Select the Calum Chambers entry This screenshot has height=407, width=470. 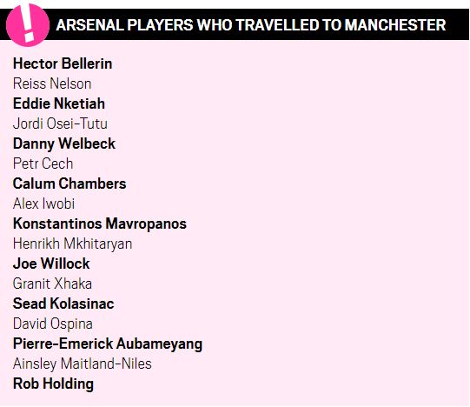70,183
